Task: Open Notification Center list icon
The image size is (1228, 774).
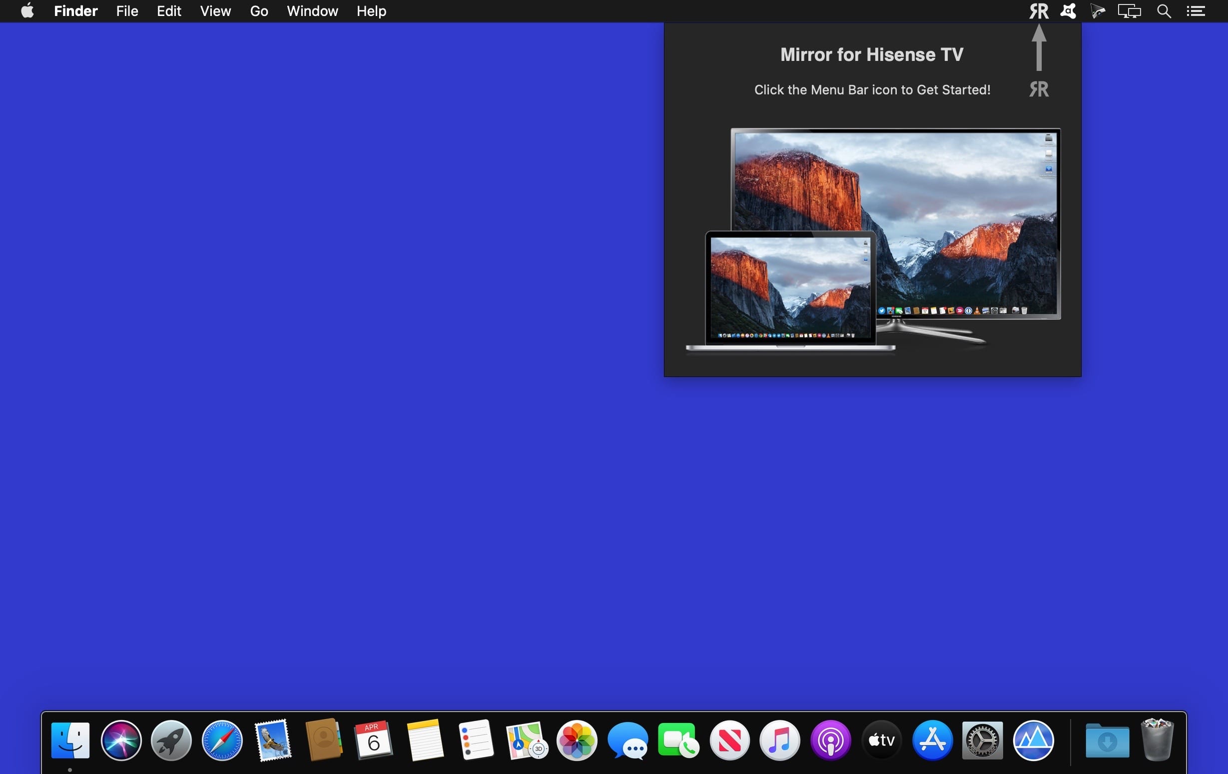Action: (x=1196, y=10)
